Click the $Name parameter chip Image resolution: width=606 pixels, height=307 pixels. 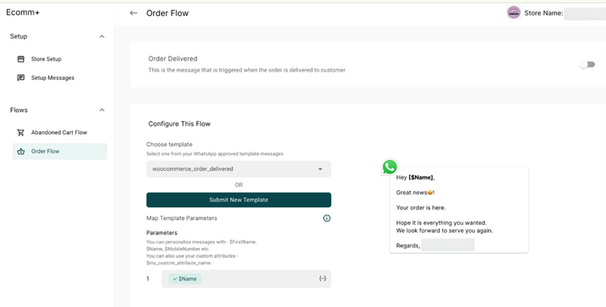(x=185, y=279)
